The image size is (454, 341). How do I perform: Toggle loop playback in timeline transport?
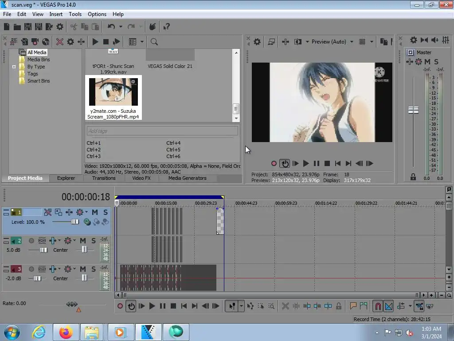pyautogui.click(x=131, y=306)
